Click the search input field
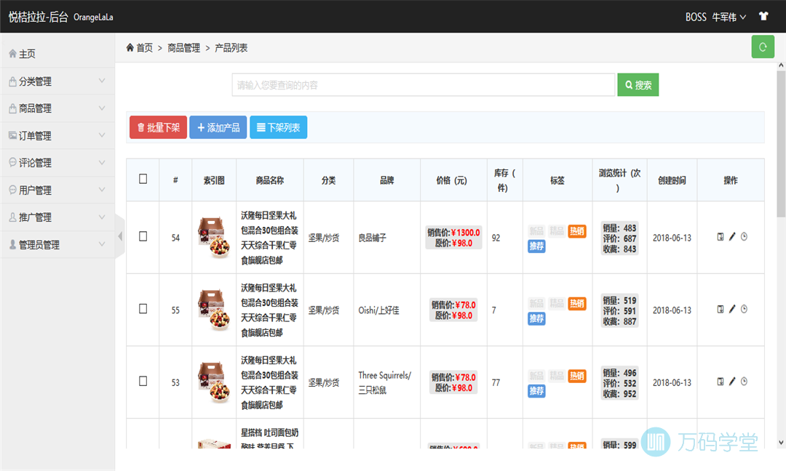The width and height of the screenshot is (786, 471). [x=423, y=85]
